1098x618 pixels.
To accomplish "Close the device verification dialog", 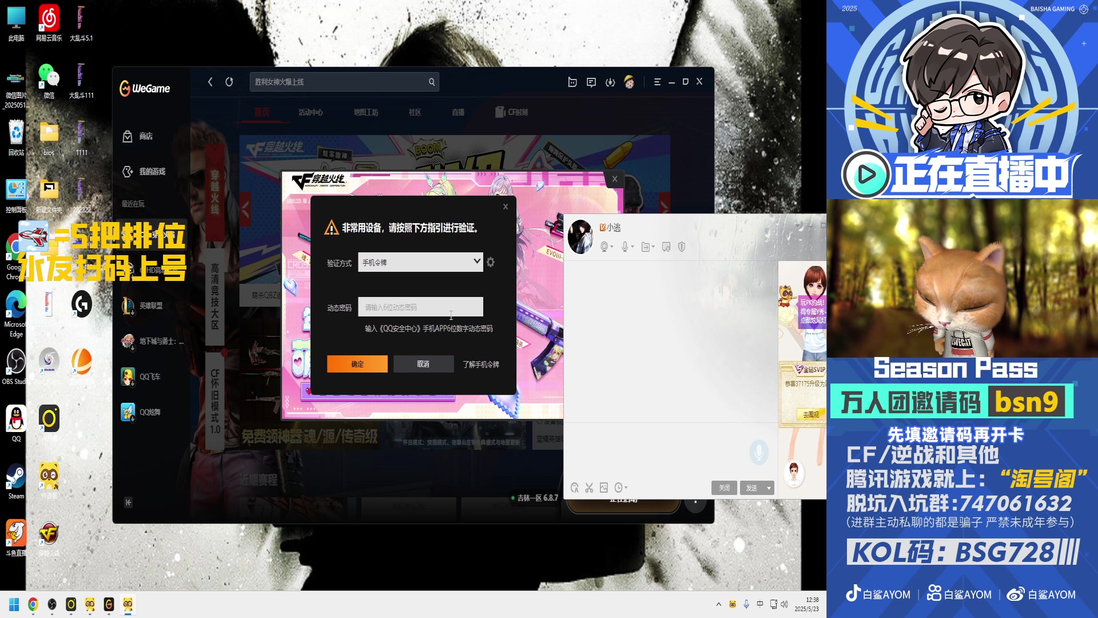I will (x=506, y=207).
